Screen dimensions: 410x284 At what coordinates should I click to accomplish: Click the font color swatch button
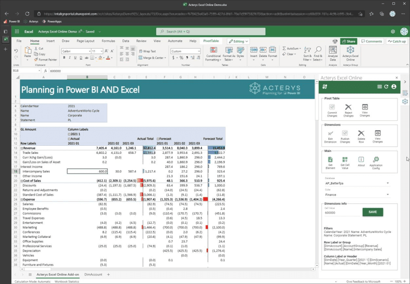[x=108, y=58]
